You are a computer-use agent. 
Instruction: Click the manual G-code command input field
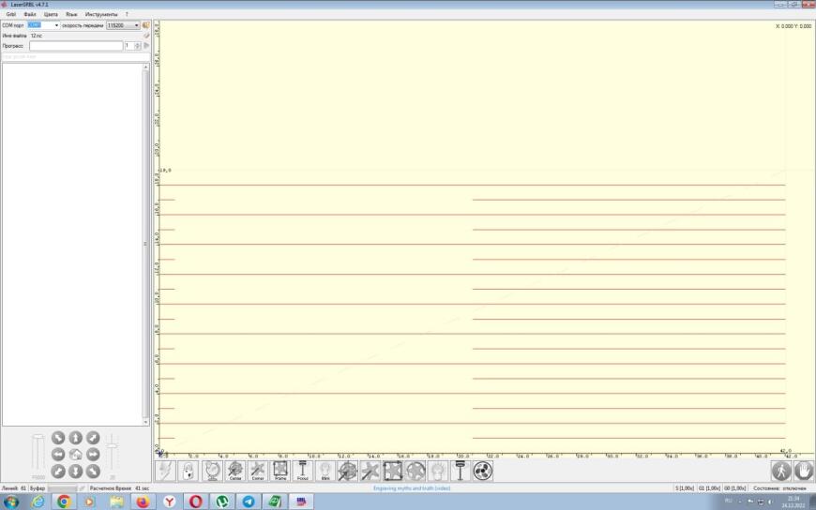pyautogui.click(x=76, y=57)
